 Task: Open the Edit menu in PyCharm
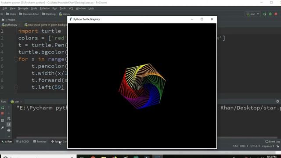(5, 8)
